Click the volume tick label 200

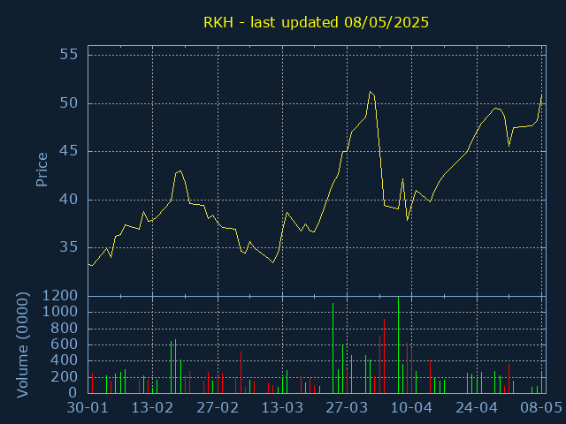click(65, 377)
